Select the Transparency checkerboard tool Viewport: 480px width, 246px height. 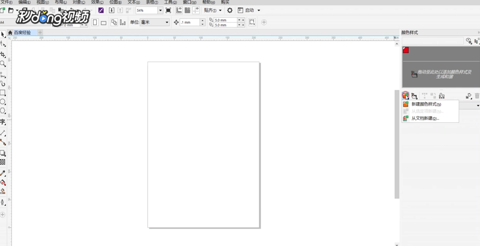(3, 162)
